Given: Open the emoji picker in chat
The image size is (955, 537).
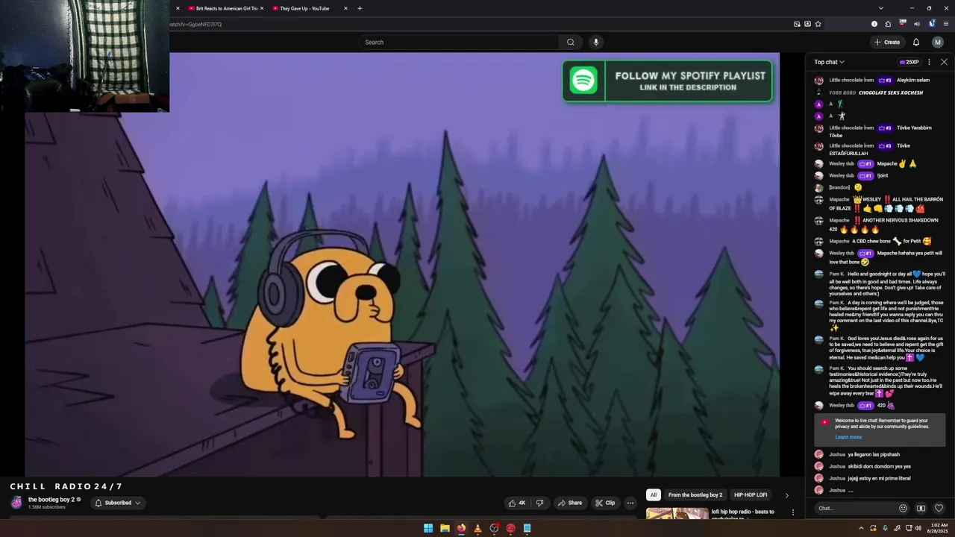Looking at the screenshot, I should click(903, 508).
